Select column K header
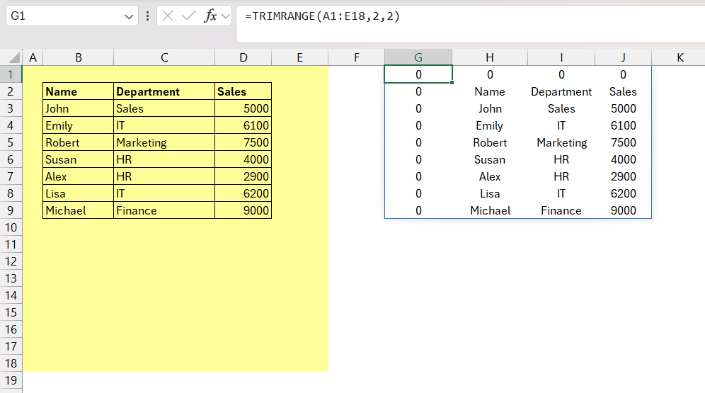Image resolution: width=705 pixels, height=393 pixels. pyautogui.click(x=680, y=57)
